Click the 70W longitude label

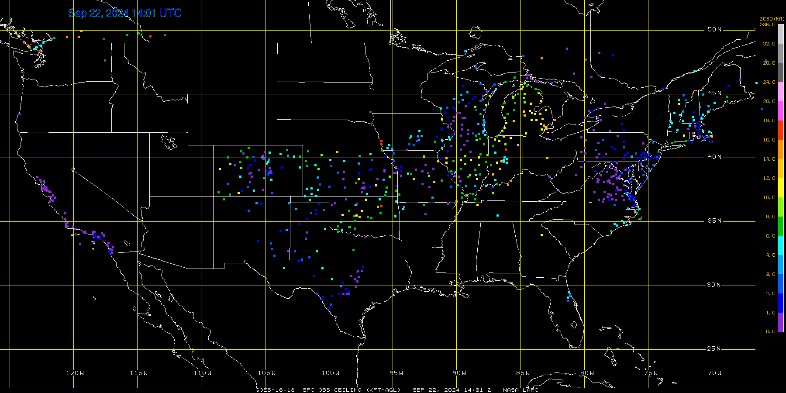(715, 373)
